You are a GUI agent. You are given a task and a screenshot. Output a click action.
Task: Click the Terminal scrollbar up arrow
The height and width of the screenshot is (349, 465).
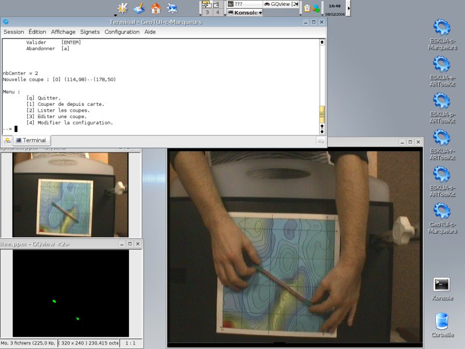322,42
